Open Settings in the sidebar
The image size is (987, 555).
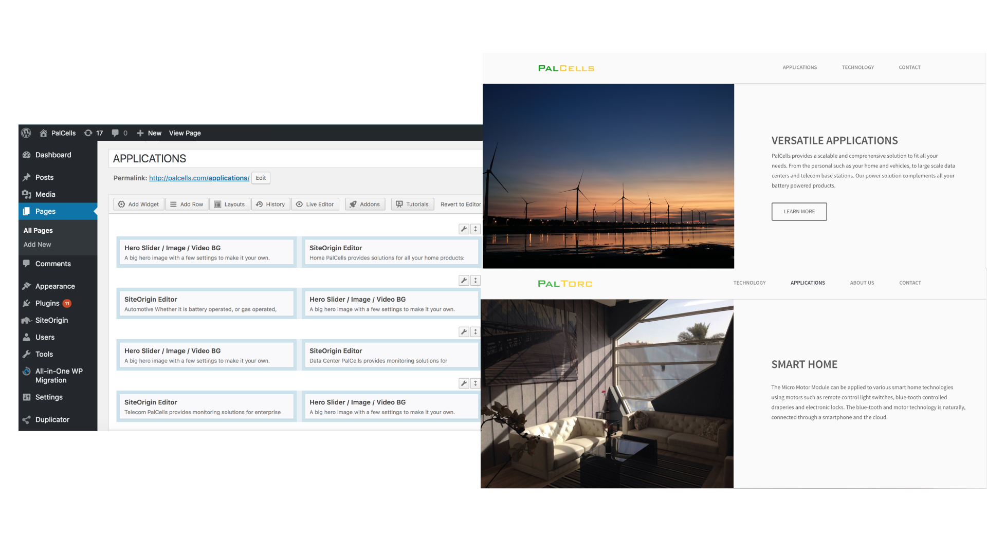[58, 397]
